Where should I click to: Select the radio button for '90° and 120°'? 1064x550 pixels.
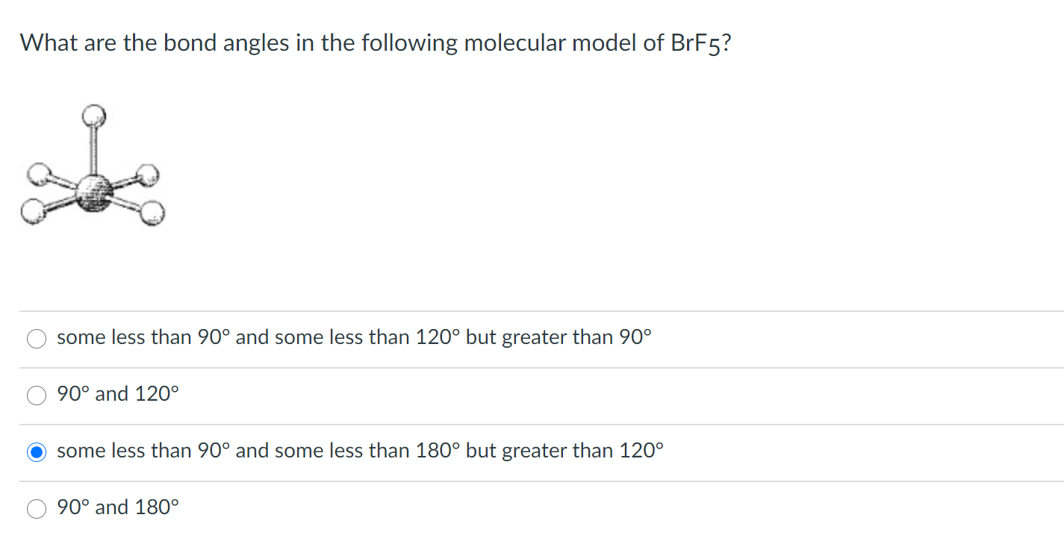click(x=37, y=396)
